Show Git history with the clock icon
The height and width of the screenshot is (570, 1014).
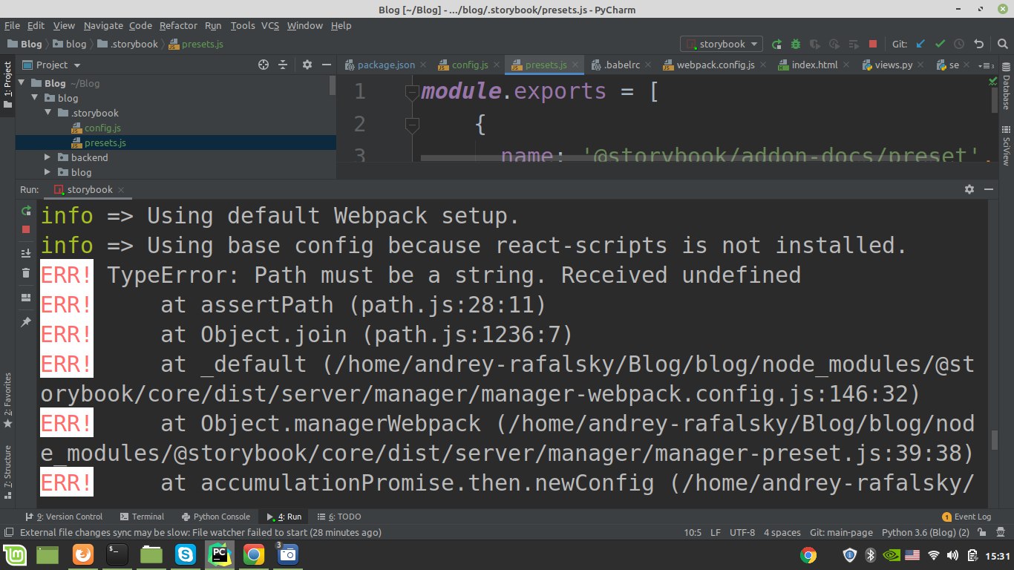pyautogui.click(x=959, y=44)
